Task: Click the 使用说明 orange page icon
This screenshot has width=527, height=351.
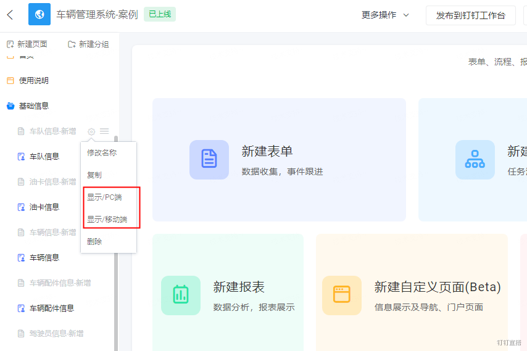Action: pyautogui.click(x=10, y=81)
